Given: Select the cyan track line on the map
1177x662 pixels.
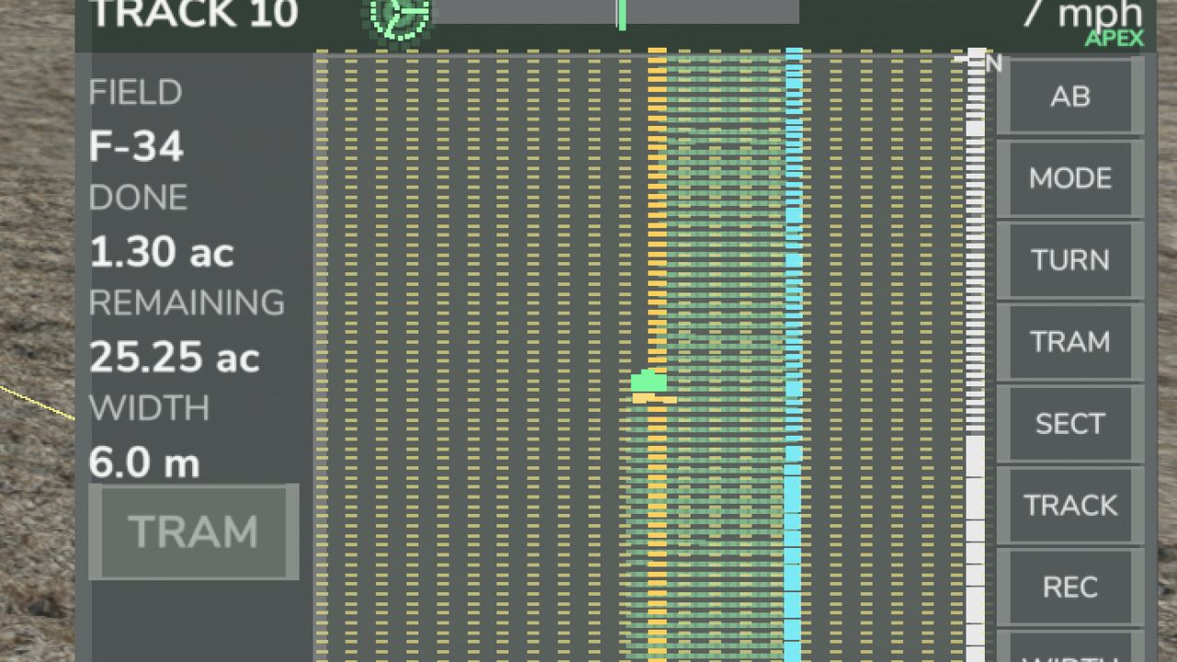Looking at the screenshot, I should pos(793,355).
